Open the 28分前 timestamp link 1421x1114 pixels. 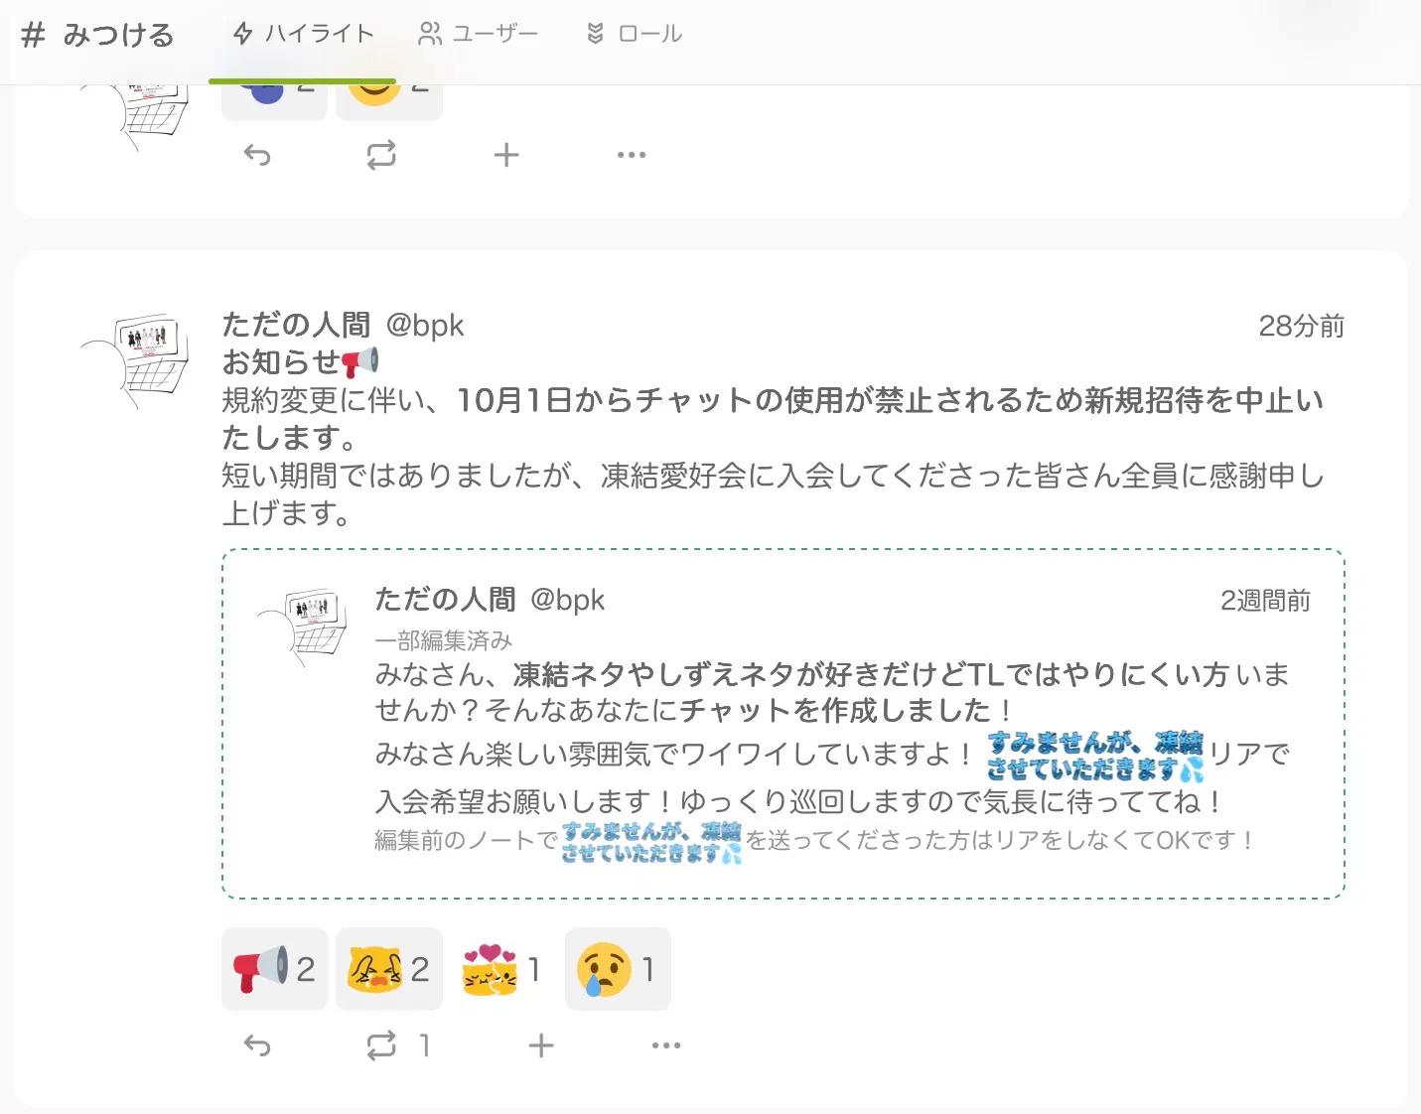point(1301,326)
